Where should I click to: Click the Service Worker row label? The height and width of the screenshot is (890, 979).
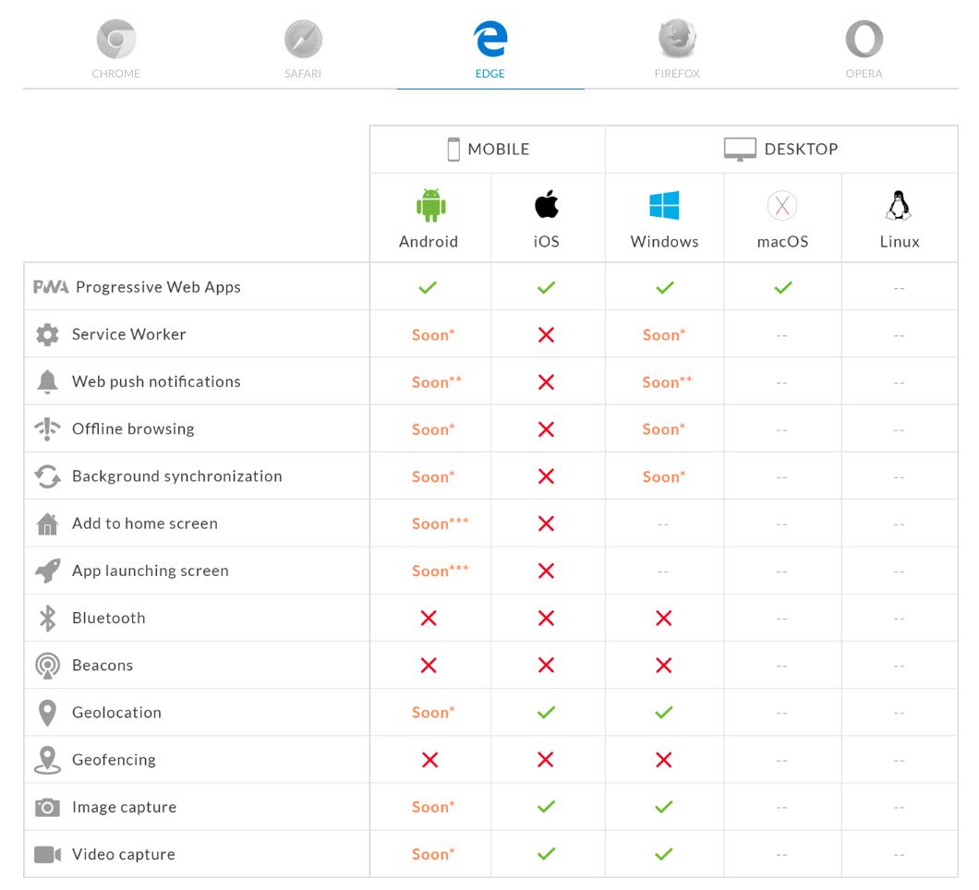(128, 334)
